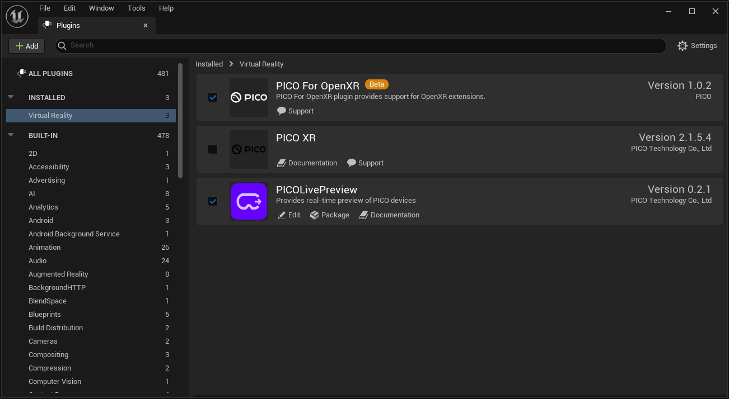This screenshot has width=729, height=399.
Task: Click the search magnifier icon
Action: [63, 45]
